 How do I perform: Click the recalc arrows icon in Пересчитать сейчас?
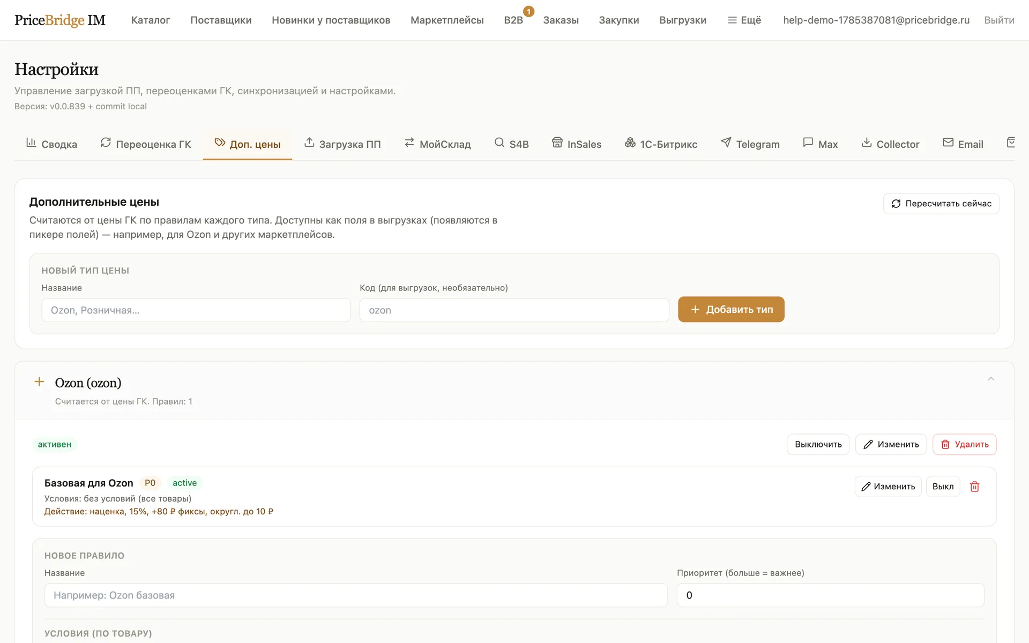coord(896,204)
